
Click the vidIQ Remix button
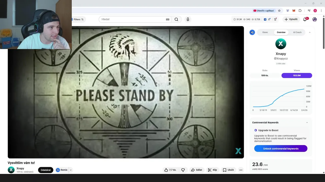coord(62,170)
